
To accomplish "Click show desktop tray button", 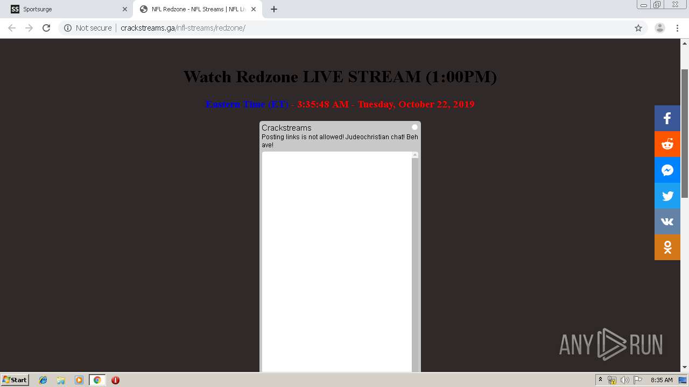I will [683, 380].
